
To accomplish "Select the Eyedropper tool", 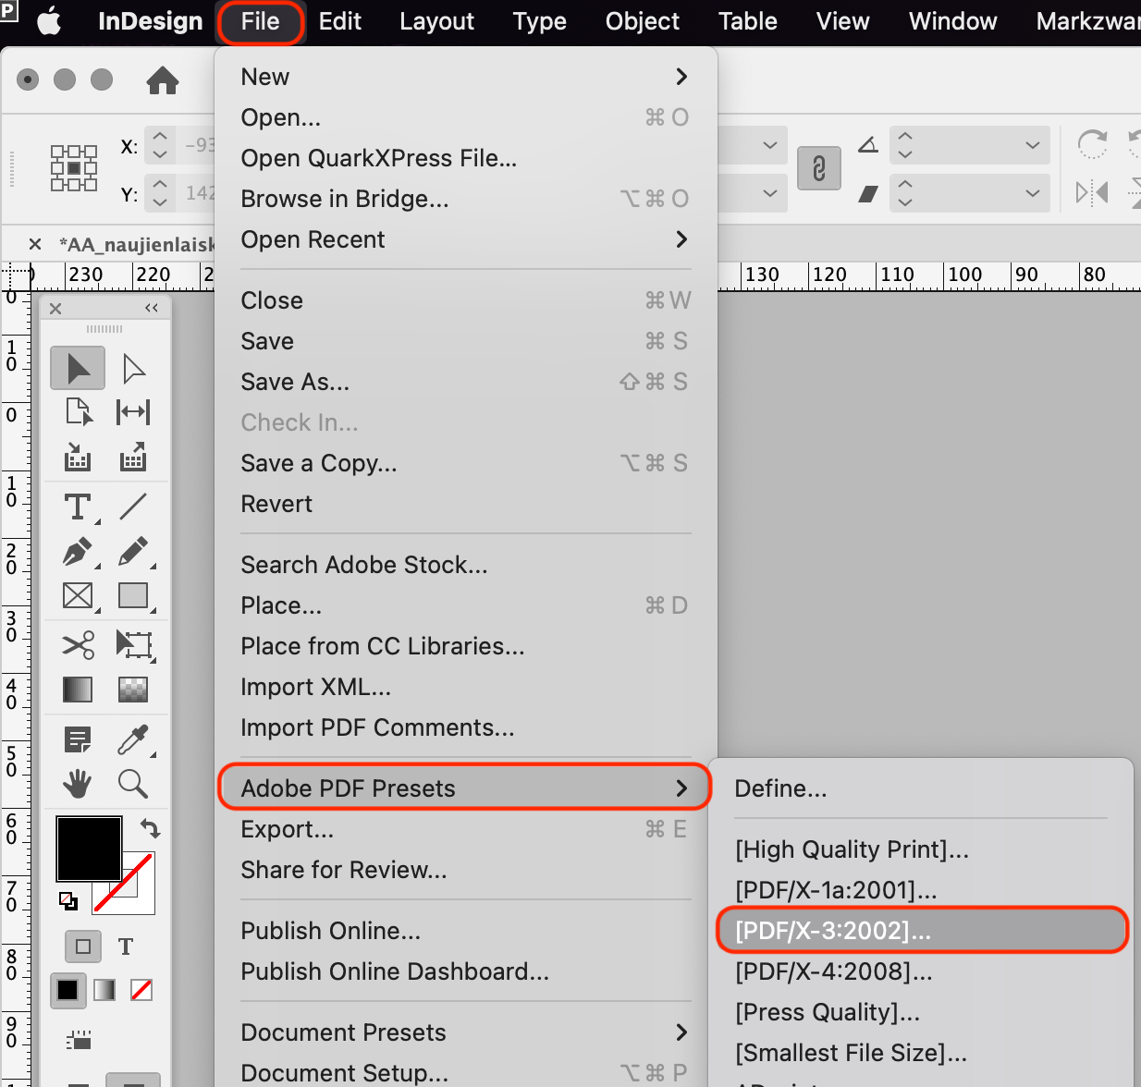I will point(133,739).
